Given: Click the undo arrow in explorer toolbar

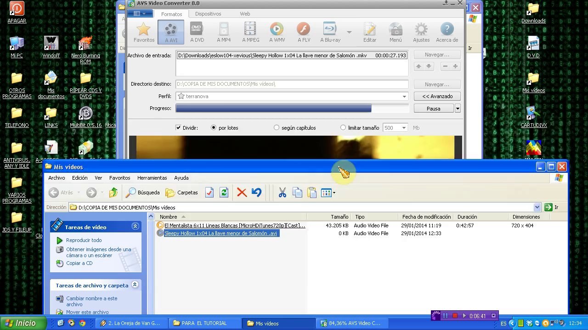Looking at the screenshot, I should 256,192.
